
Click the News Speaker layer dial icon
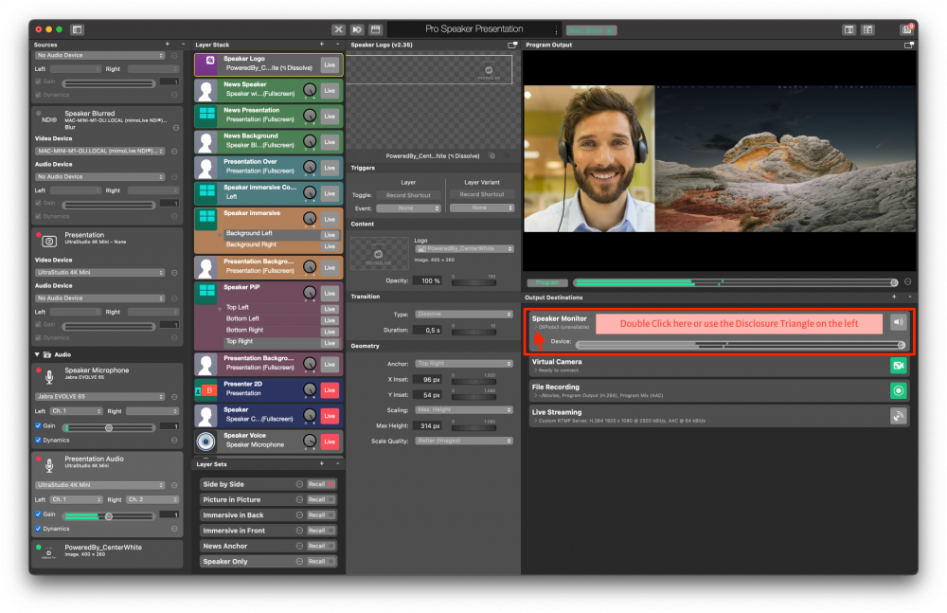pyautogui.click(x=310, y=90)
